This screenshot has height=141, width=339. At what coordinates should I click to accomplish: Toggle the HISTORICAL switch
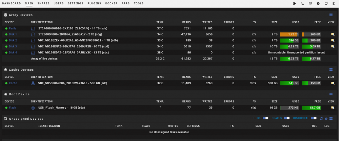pyautogui.click(x=314, y=118)
